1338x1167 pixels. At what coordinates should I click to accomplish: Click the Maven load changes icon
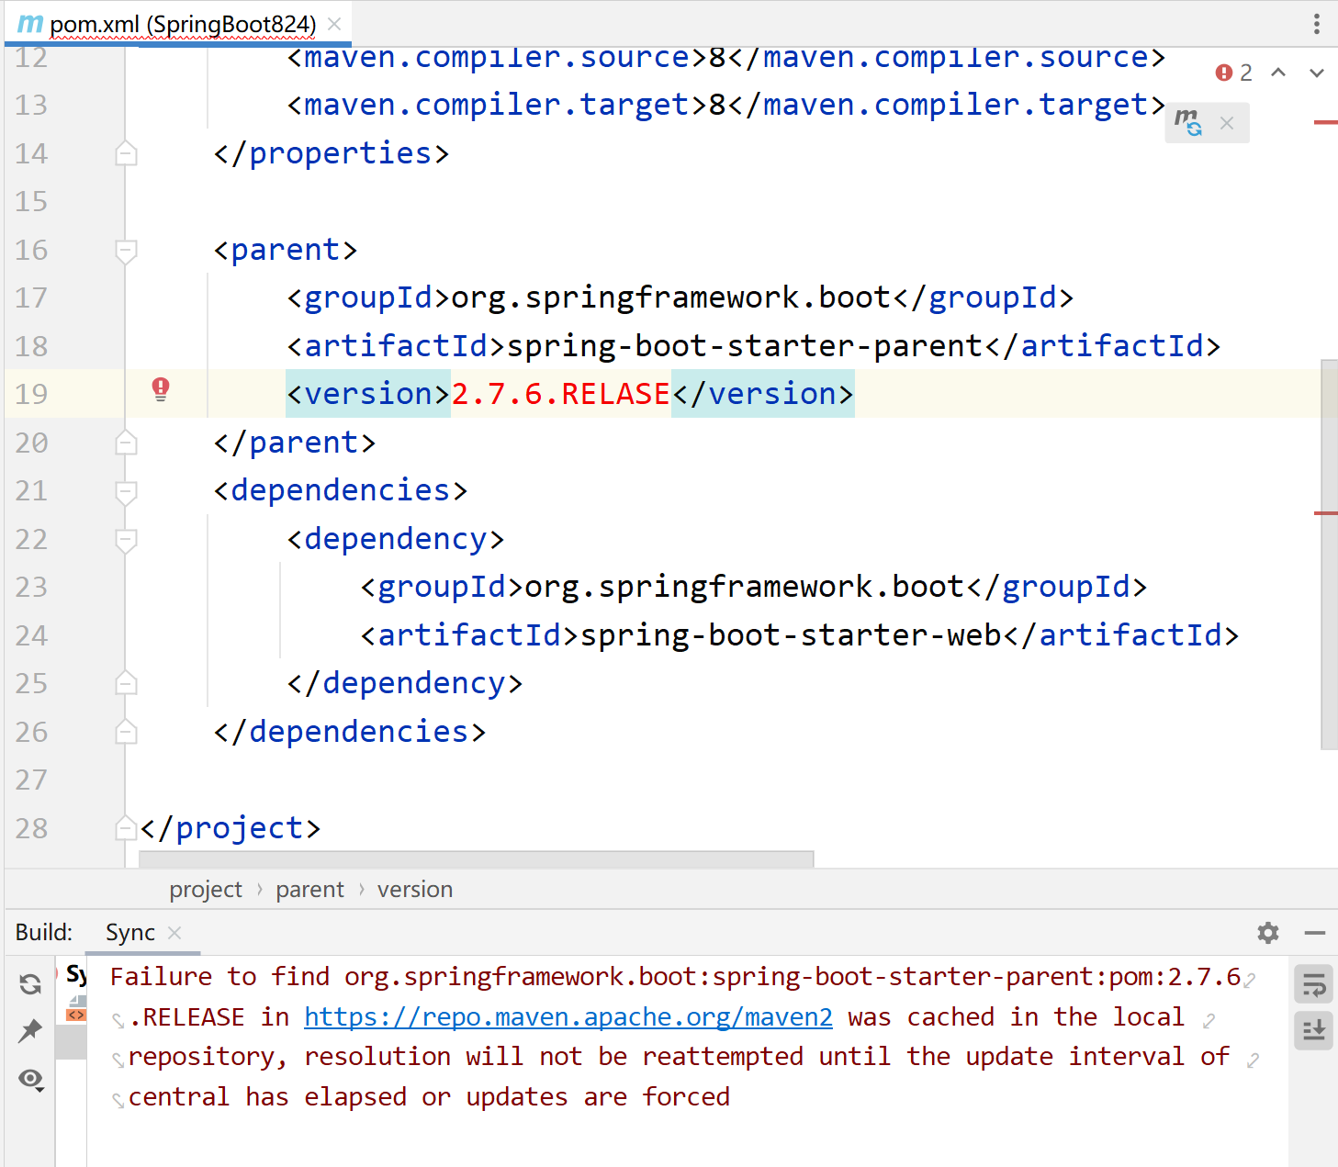[1187, 122]
